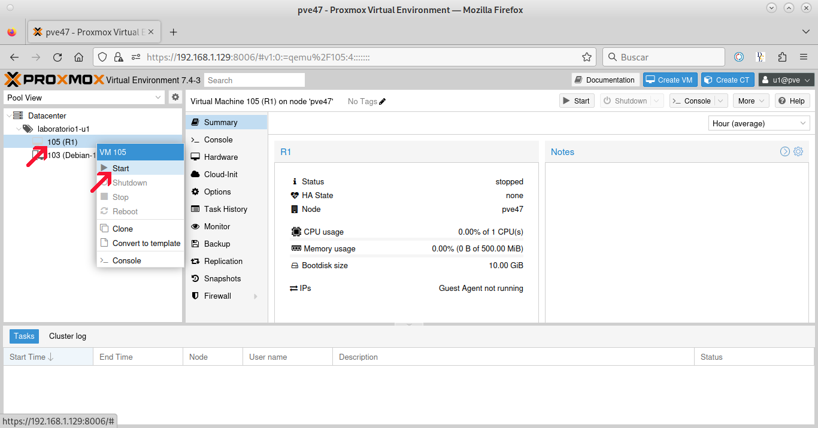Open the Documentation button

coord(605,80)
